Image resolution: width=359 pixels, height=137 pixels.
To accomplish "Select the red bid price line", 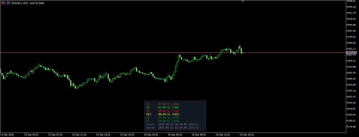I will [173, 53].
